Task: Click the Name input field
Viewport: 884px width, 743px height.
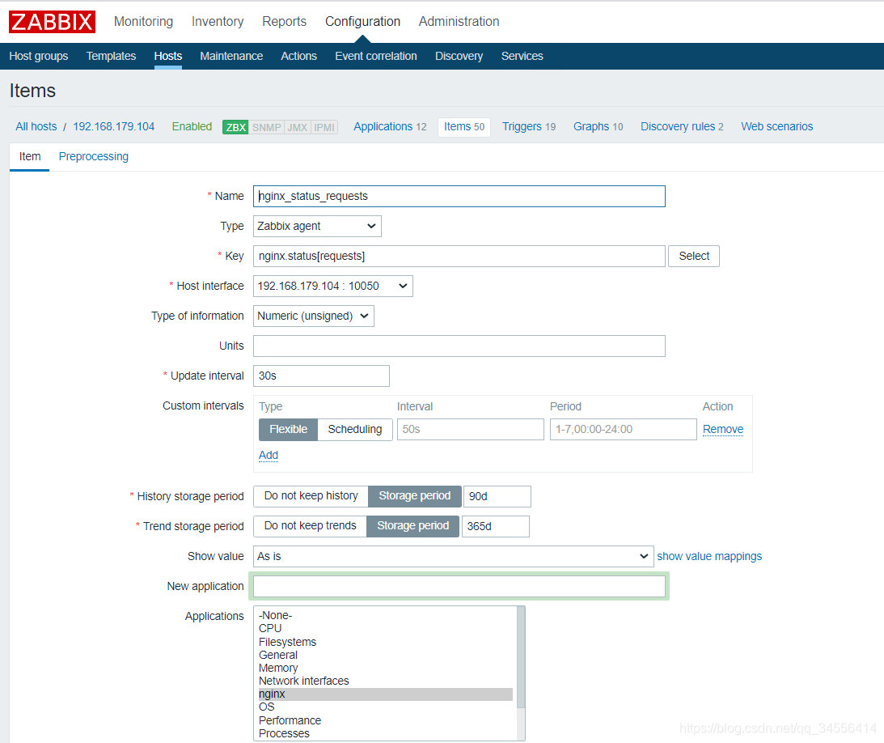Action: tap(459, 197)
